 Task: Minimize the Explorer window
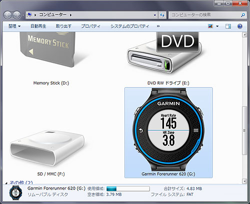[x=219, y=3]
